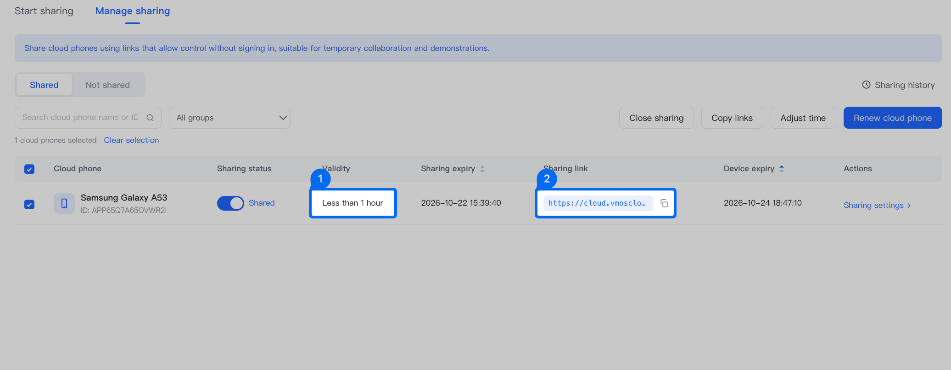Click the blue sharing info banner text
951x370 pixels.
point(257,48)
